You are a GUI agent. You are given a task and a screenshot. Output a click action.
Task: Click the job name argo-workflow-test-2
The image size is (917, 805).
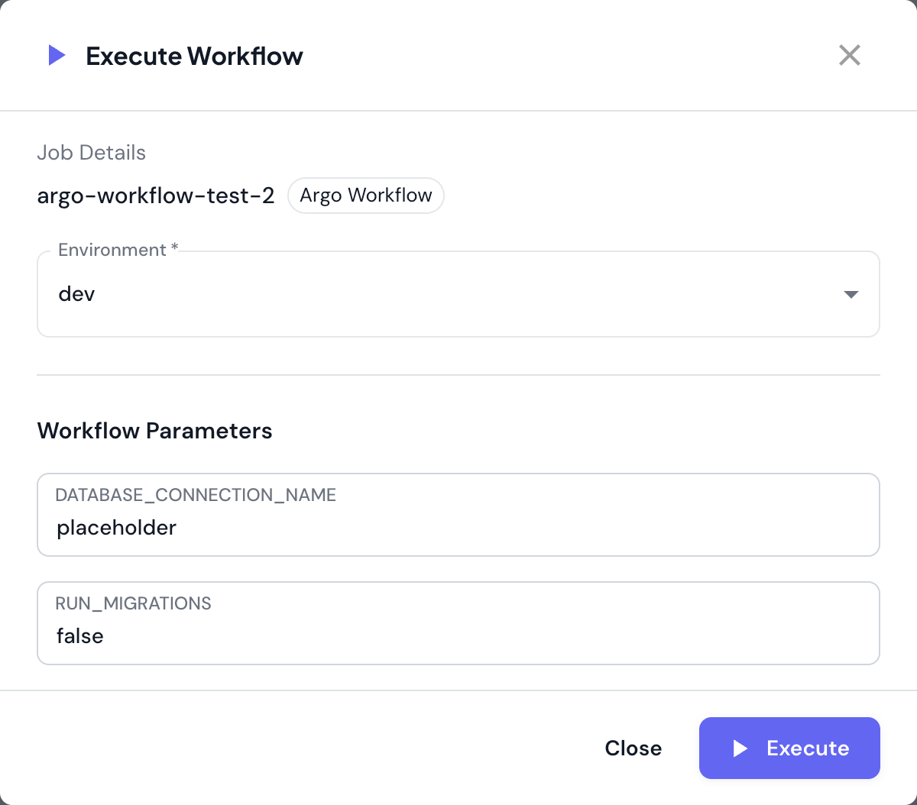pyautogui.click(x=156, y=196)
